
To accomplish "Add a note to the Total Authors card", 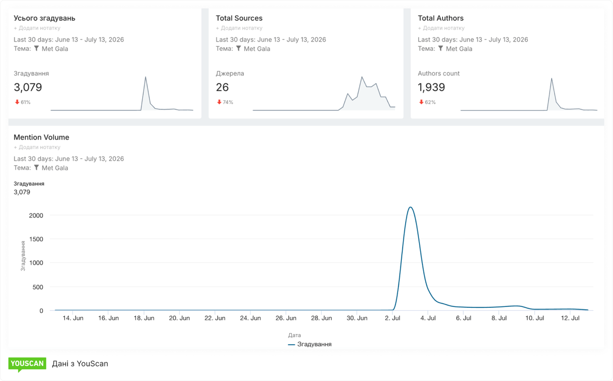I will (x=441, y=28).
